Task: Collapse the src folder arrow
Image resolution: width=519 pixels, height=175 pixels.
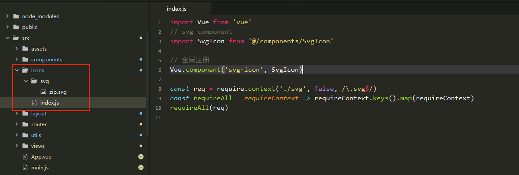Action: [7, 38]
